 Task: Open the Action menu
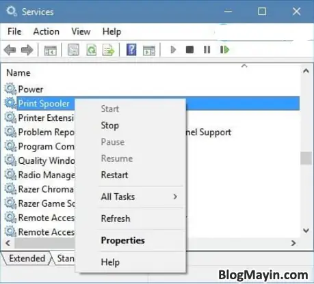[47, 31]
